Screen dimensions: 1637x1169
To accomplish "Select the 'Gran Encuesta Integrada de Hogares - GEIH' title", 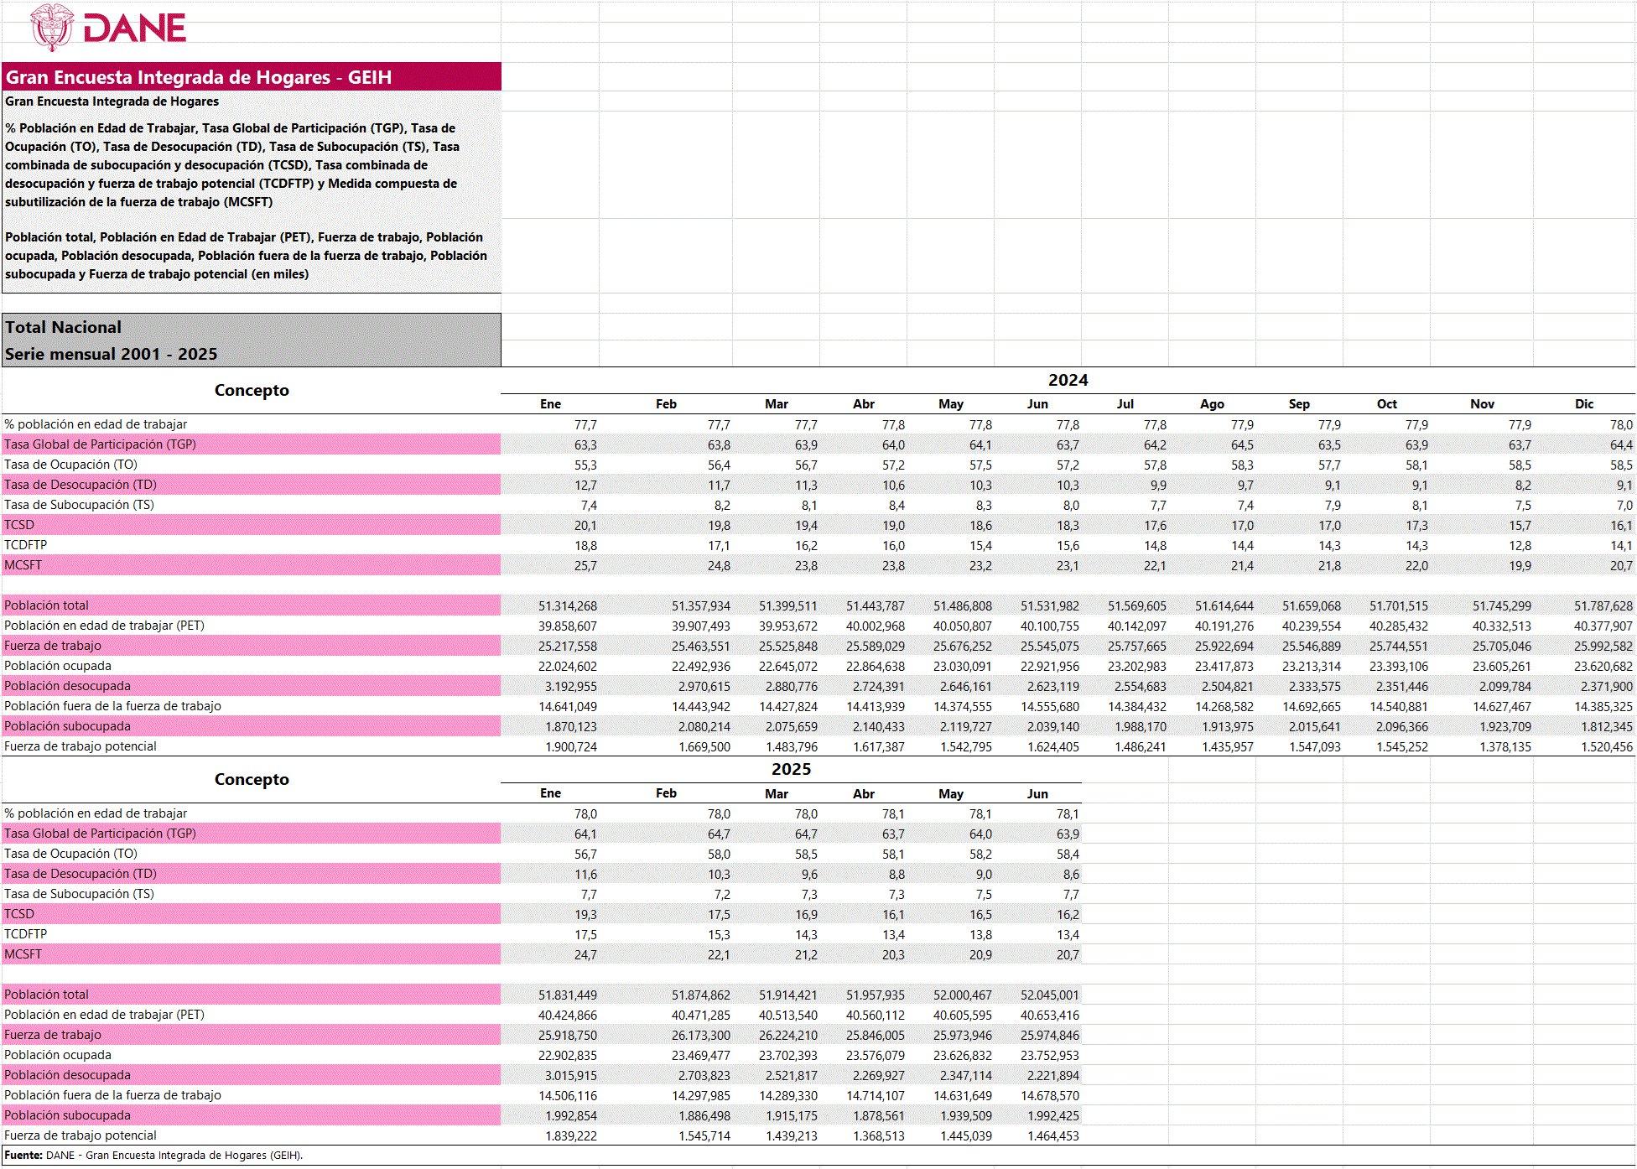I will [x=199, y=77].
